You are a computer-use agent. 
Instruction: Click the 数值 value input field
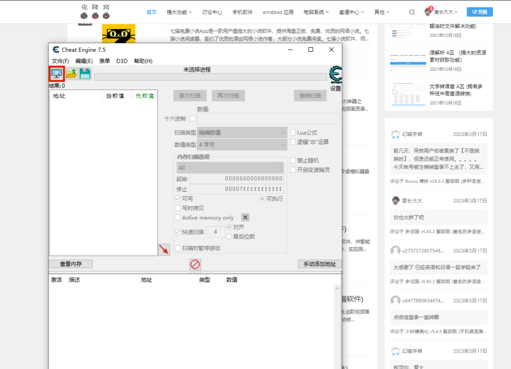[x=268, y=119]
